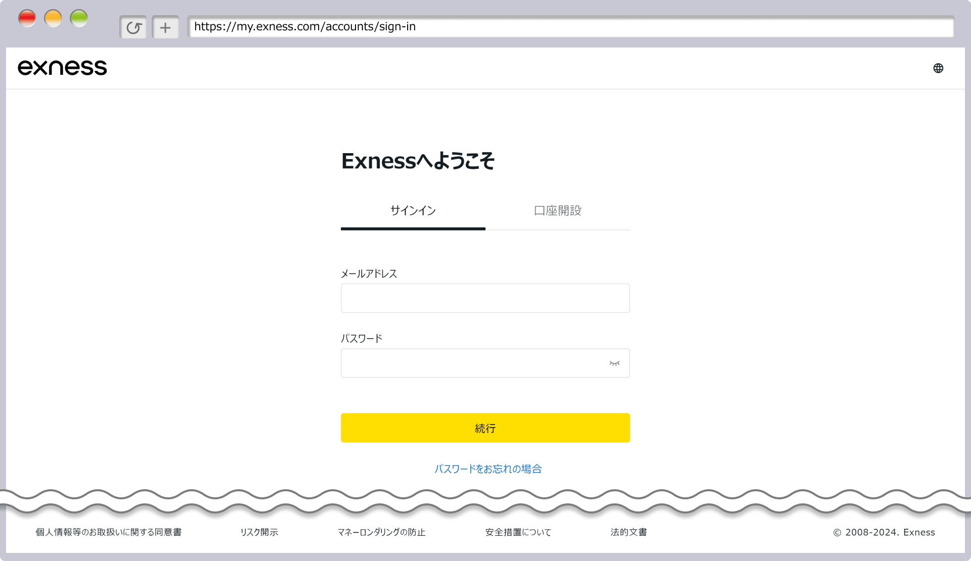This screenshot has width=971, height=561.
Task: Click the yellow 続行 button
Action: [485, 428]
